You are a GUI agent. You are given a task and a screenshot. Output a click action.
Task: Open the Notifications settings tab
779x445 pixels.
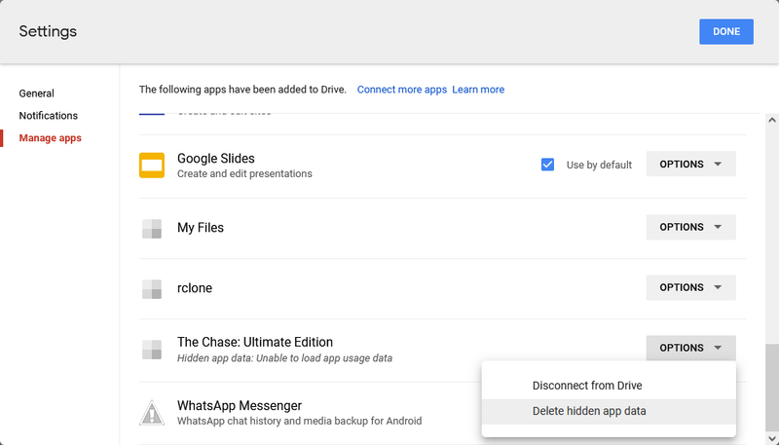[x=48, y=116]
